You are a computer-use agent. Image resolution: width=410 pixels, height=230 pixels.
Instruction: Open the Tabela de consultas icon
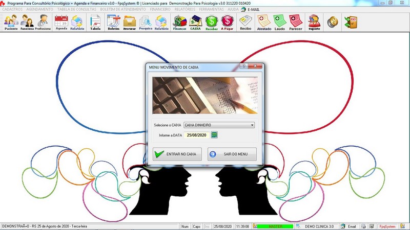pos(95,22)
